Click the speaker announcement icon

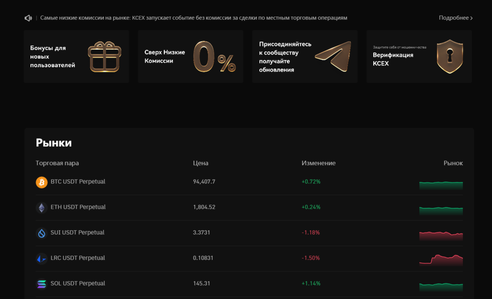(x=28, y=18)
